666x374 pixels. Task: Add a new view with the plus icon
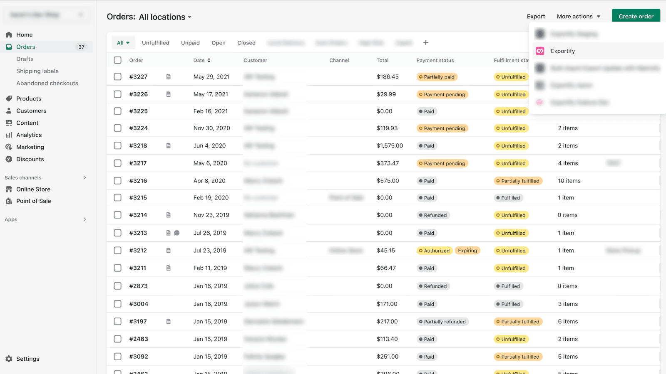tap(425, 42)
